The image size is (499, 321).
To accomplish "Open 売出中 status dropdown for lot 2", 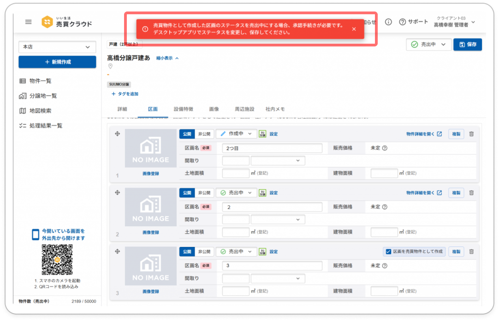I will tap(237, 193).
